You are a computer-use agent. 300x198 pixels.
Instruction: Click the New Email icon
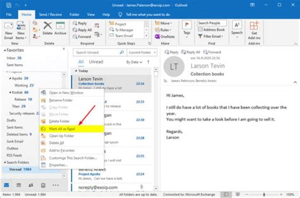9,26
